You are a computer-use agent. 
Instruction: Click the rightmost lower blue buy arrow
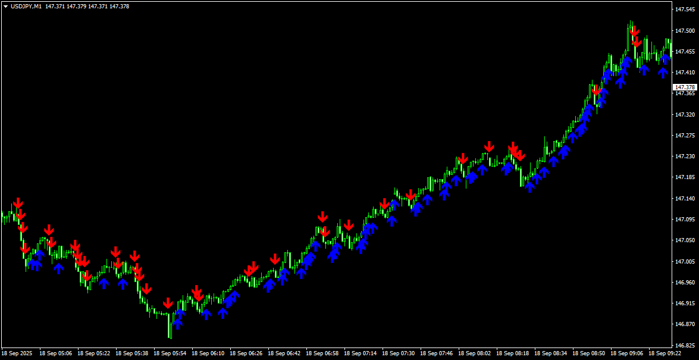point(663,72)
